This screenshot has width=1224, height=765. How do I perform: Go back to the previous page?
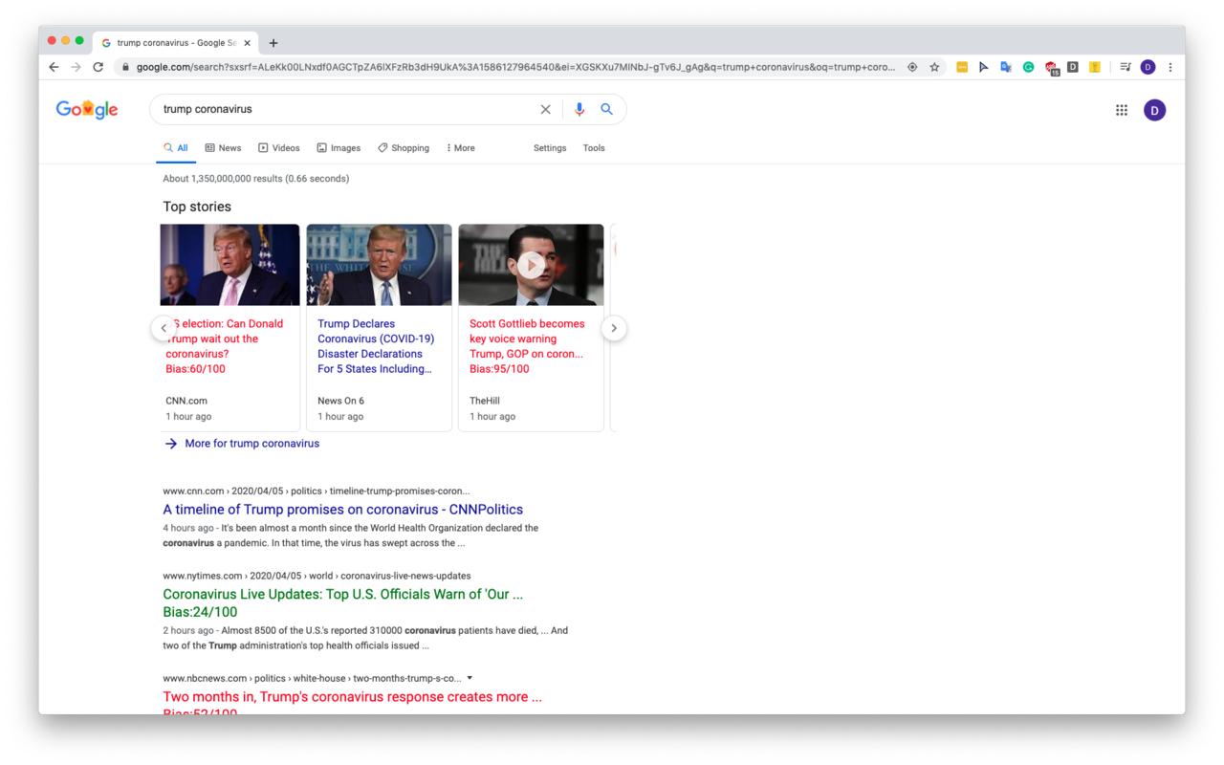(54, 67)
